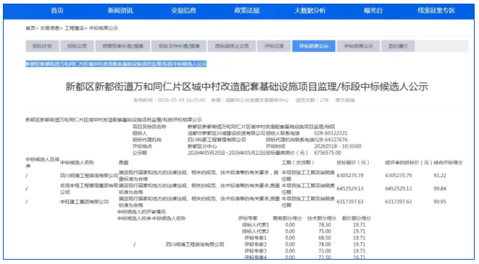Open the 招标文件补遗/澄清 tab
This screenshot has width=479, height=264.
(179, 46)
